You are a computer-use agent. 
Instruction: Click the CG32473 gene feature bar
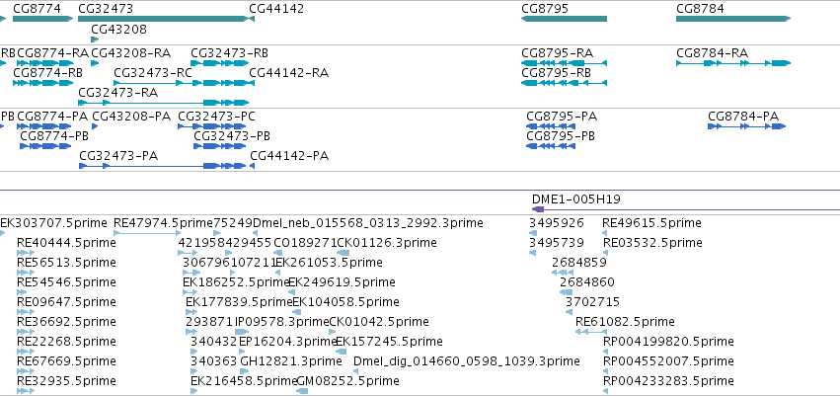164,19
